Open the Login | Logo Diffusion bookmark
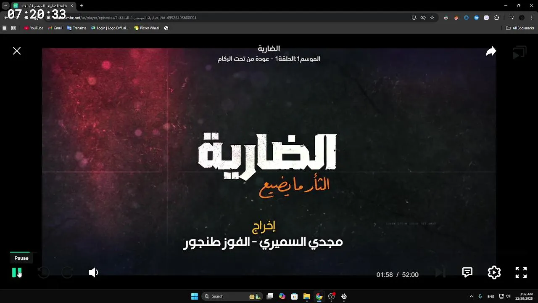 tap(110, 28)
